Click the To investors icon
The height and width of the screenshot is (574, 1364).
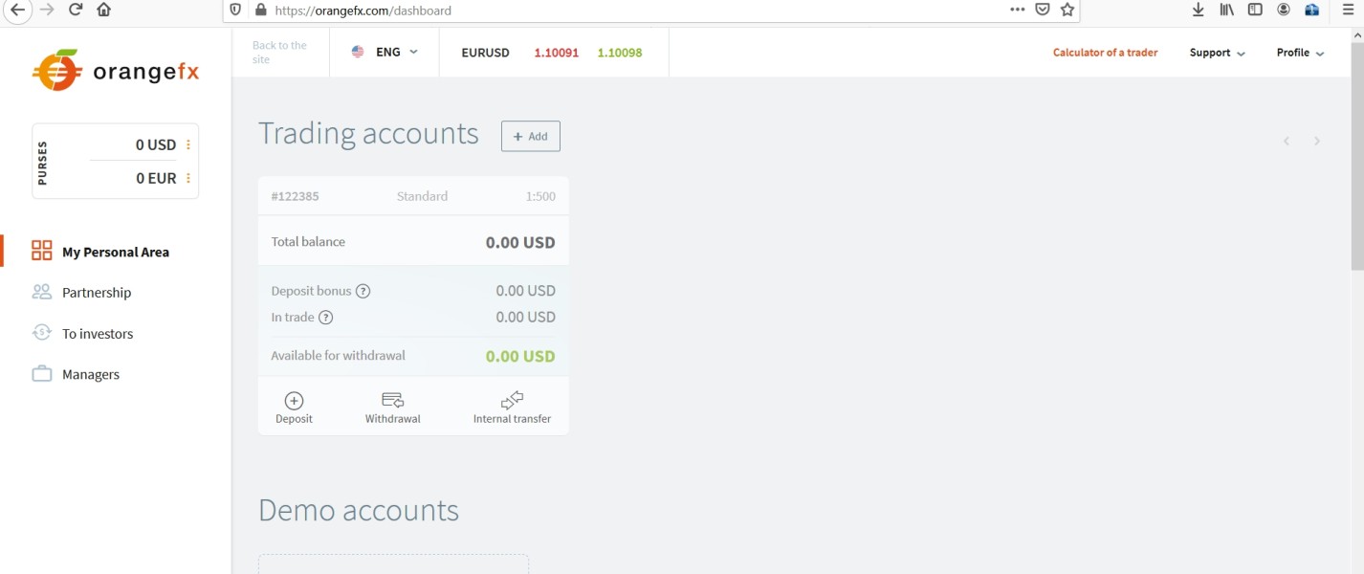point(42,333)
